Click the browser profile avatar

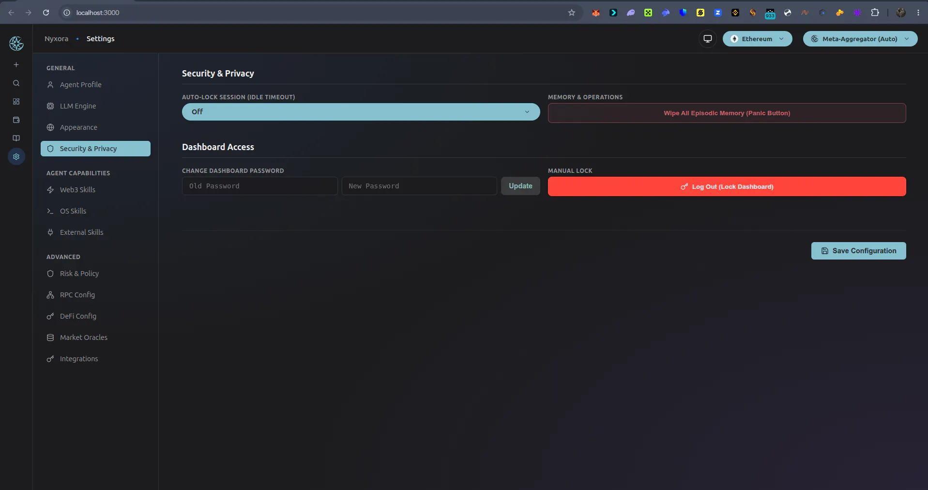pyautogui.click(x=901, y=13)
